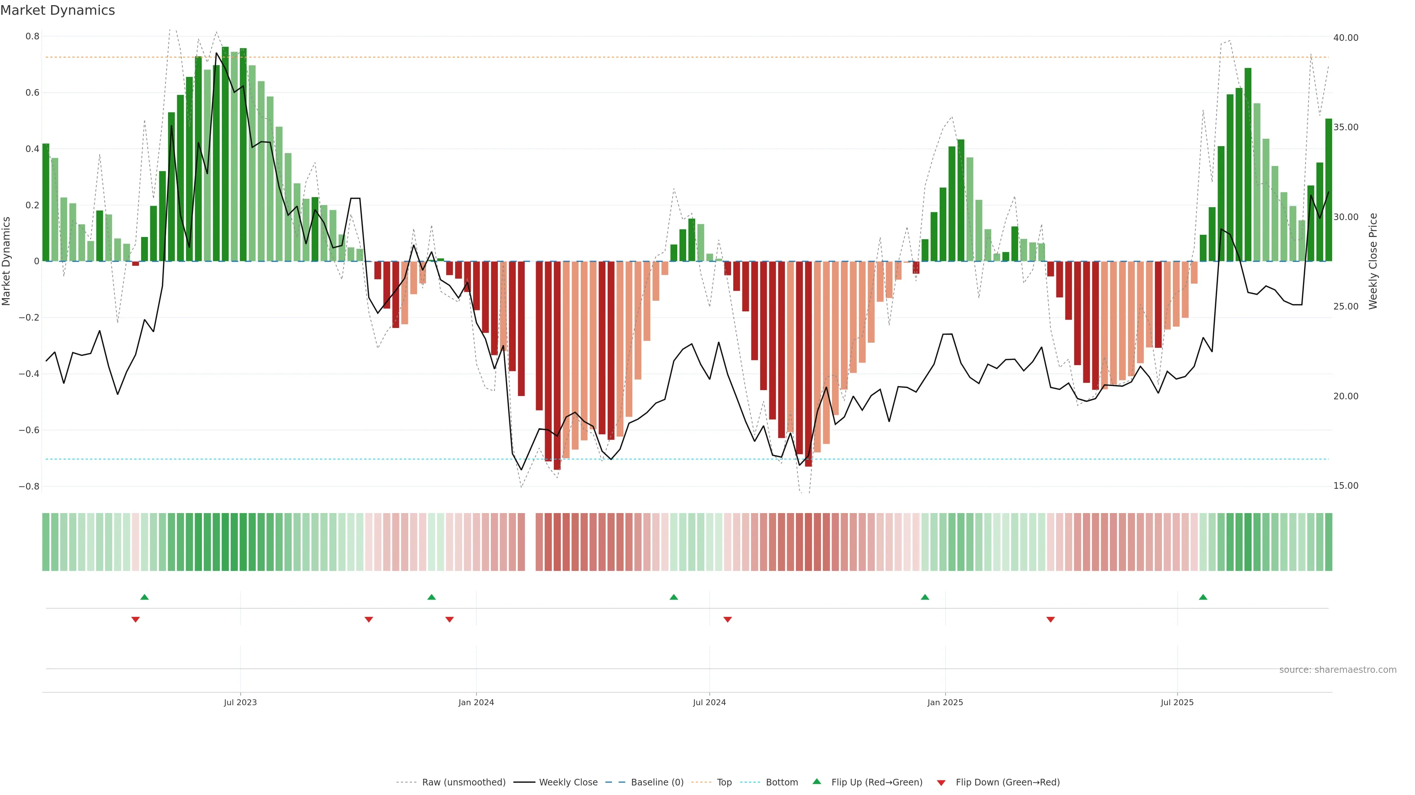Click the Top legend item
The width and height of the screenshot is (1415, 795).
tap(724, 782)
